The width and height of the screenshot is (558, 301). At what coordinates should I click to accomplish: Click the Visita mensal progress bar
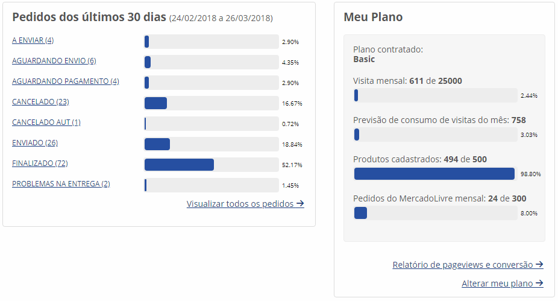click(435, 95)
